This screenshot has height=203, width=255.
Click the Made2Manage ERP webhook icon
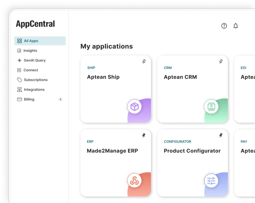[135, 180]
